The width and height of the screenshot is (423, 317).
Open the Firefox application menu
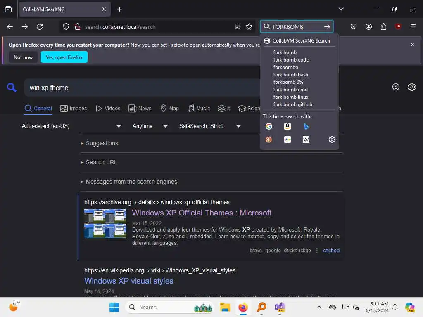[x=413, y=26]
